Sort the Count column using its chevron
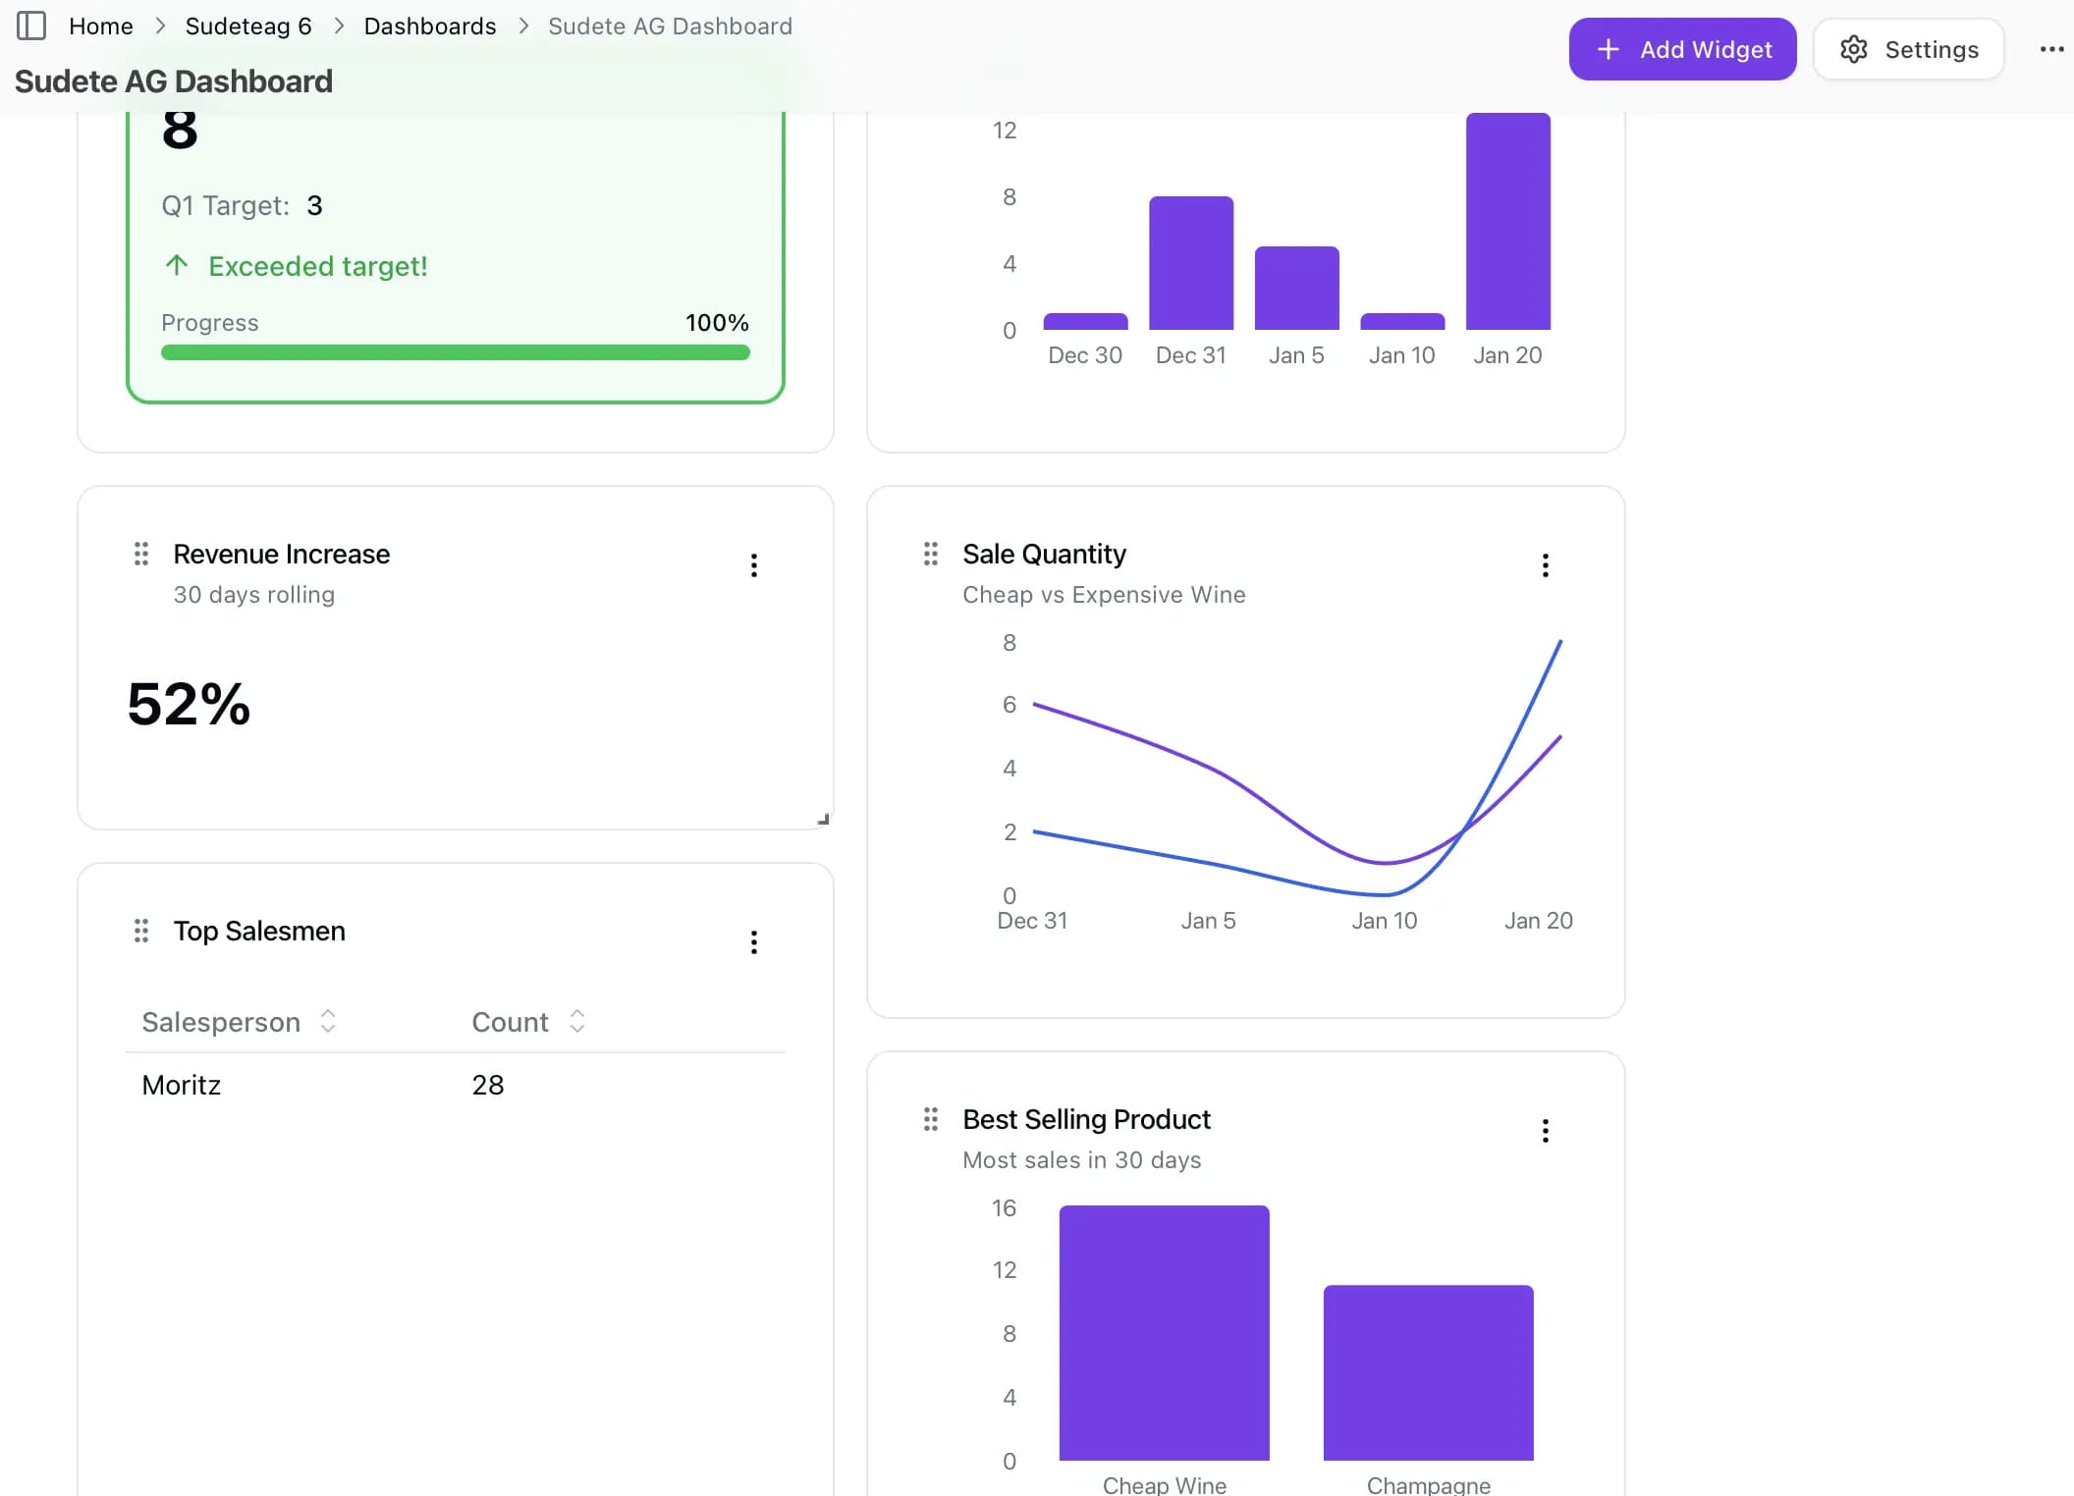The width and height of the screenshot is (2074, 1496). (x=577, y=1021)
